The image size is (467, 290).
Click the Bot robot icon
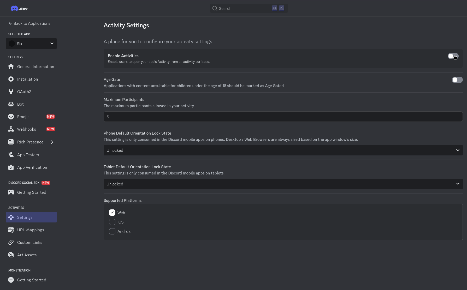click(11, 104)
